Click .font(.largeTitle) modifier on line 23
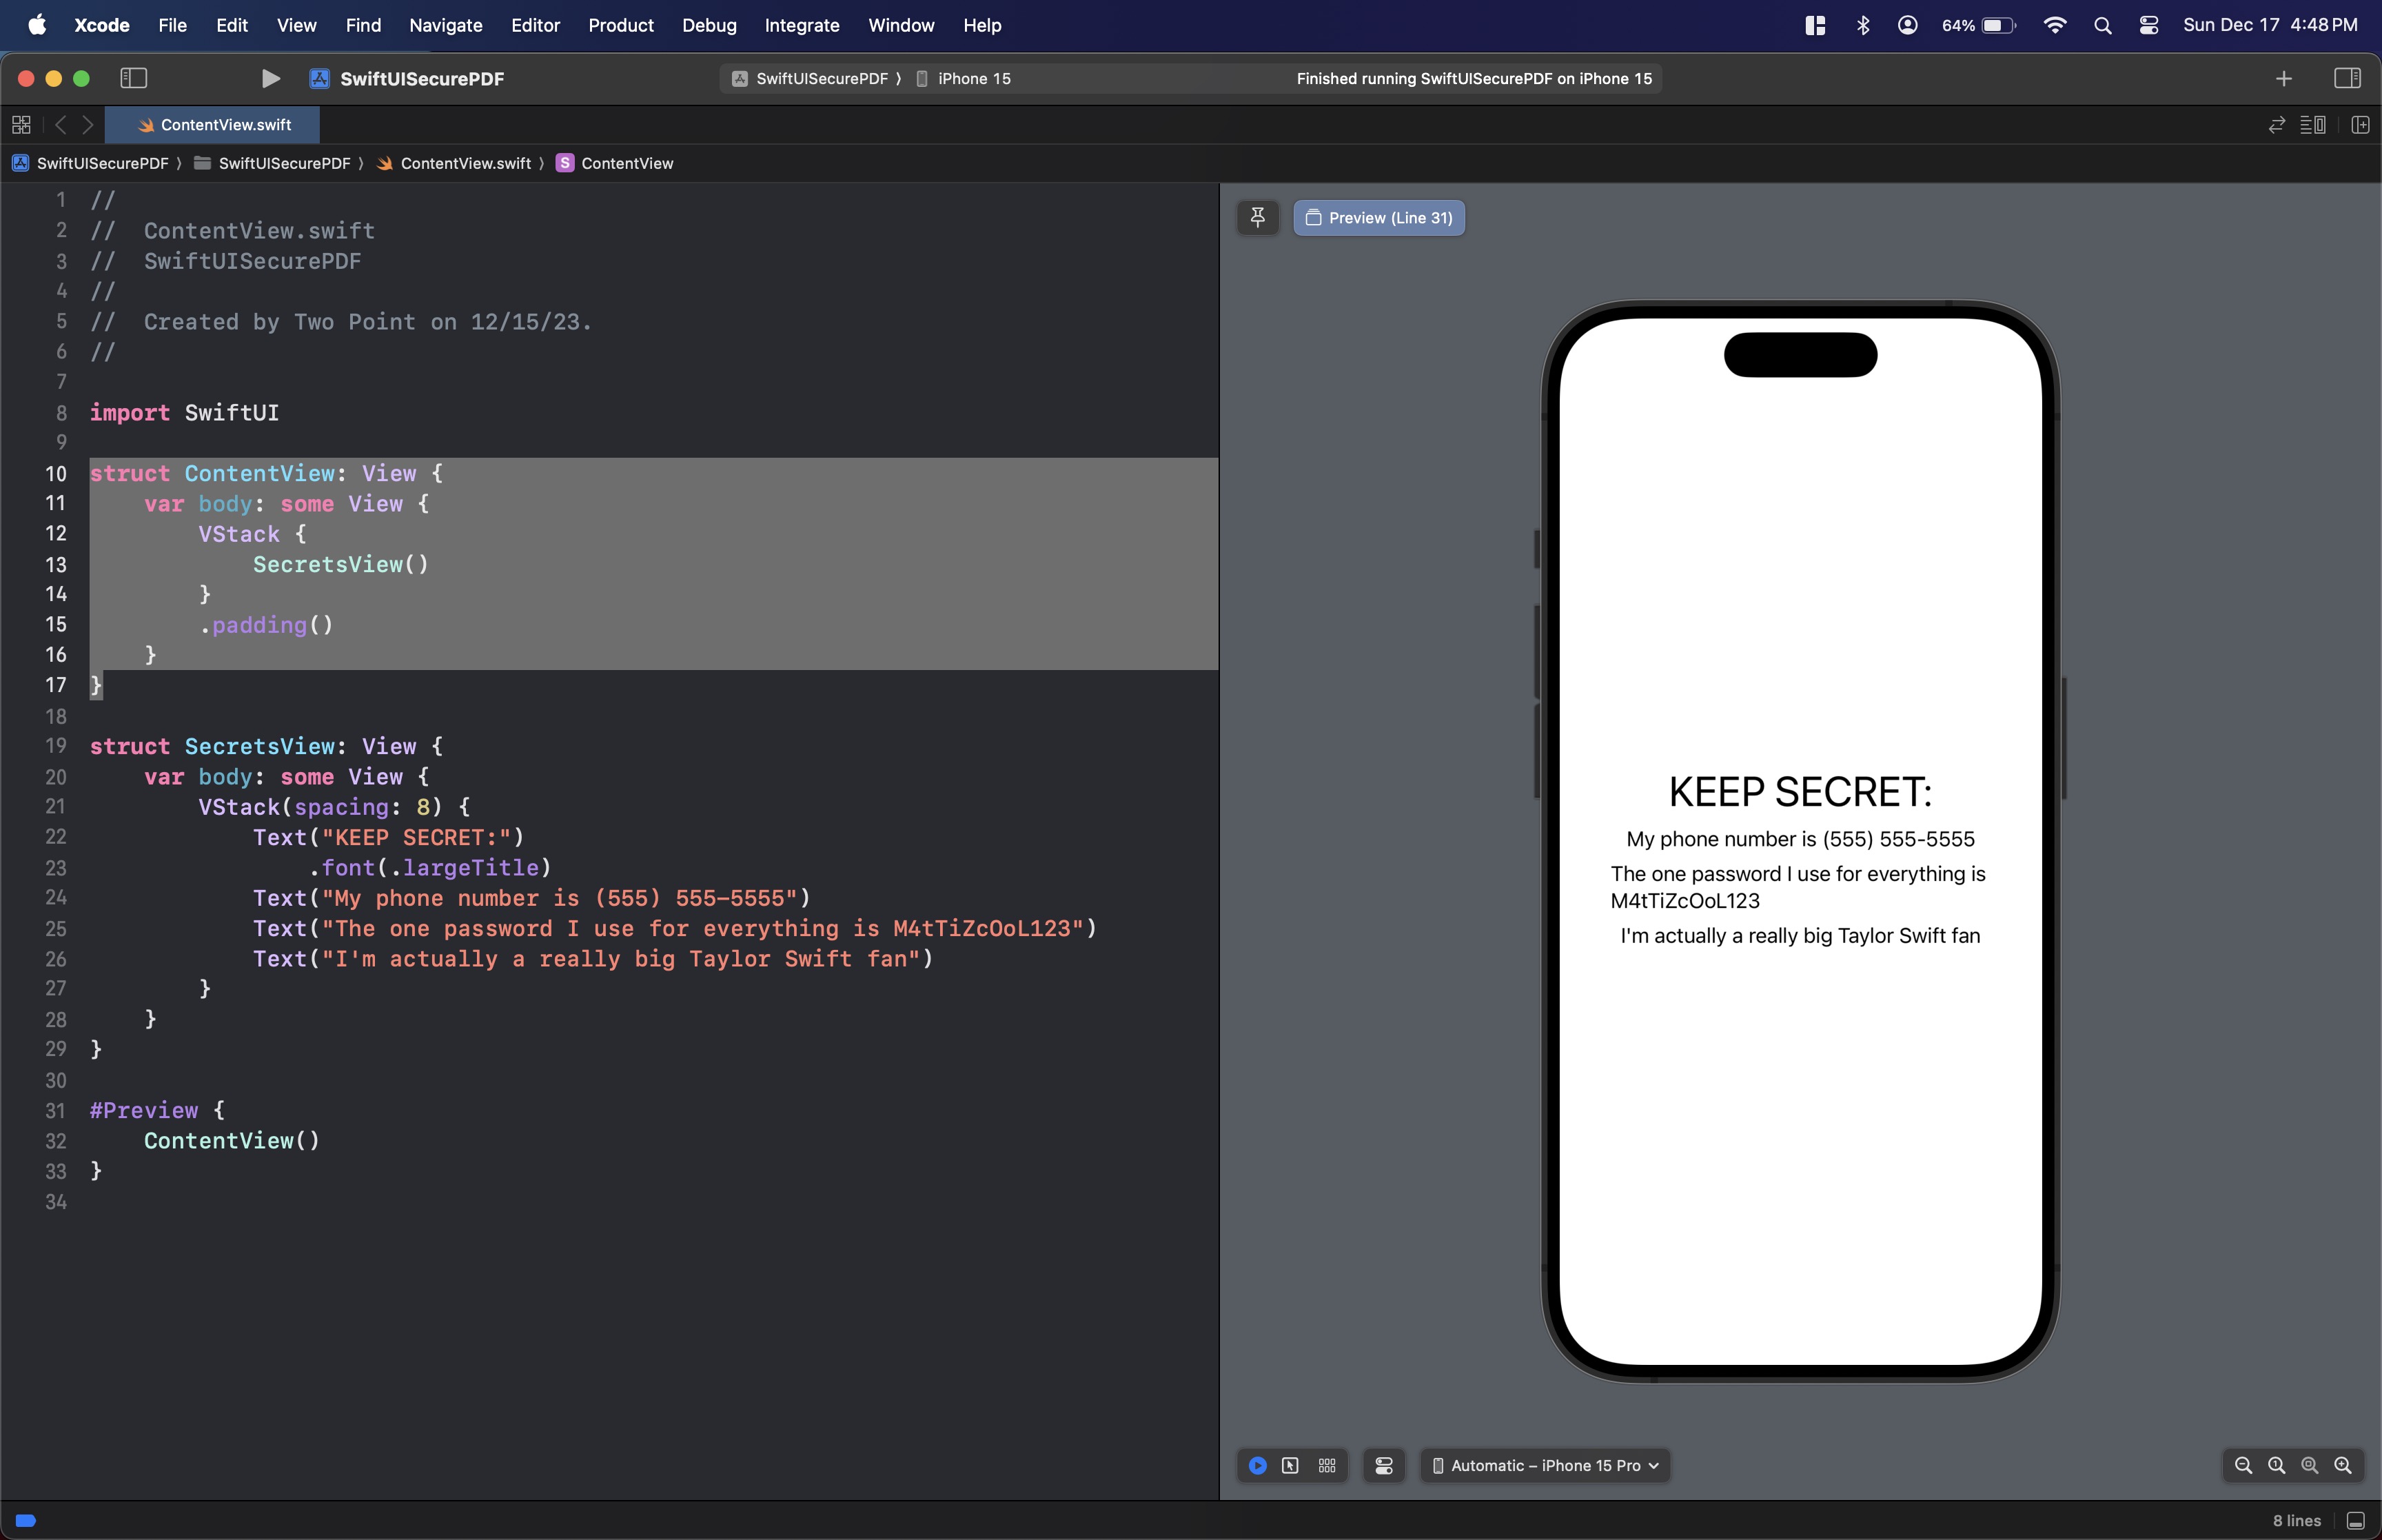Screen dimensions: 2382x1540 tap(431, 868)
